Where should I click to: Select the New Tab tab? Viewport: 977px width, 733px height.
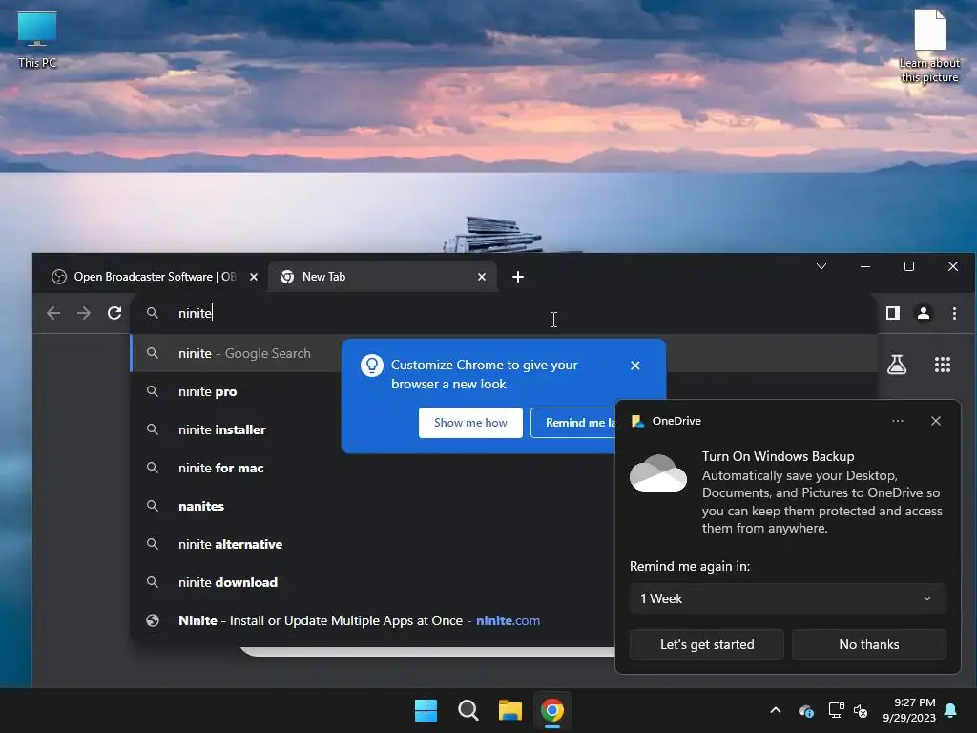[383, 277]
